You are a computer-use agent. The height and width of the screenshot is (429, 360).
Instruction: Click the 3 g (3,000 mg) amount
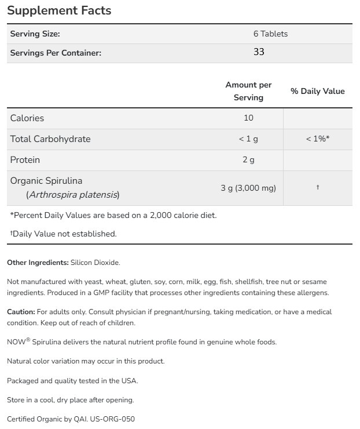pos(248,188)
